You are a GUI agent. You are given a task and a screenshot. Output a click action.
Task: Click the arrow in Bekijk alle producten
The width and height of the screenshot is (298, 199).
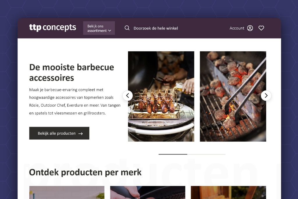click(x=81, y=133)
